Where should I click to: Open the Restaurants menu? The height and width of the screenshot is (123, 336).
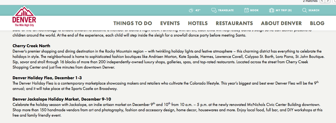[x=234, y=23]
